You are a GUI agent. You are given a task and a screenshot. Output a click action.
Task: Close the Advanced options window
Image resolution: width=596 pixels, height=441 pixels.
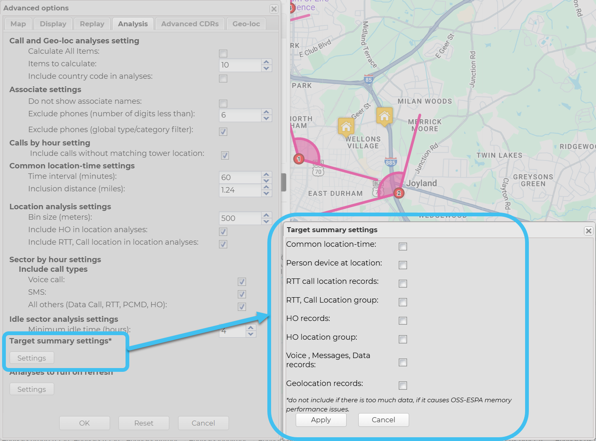point(274,9)
